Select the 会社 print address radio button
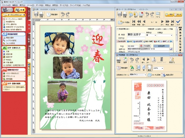Image resolution: width=185 pixels, height=138 pixels. [162, 29]
